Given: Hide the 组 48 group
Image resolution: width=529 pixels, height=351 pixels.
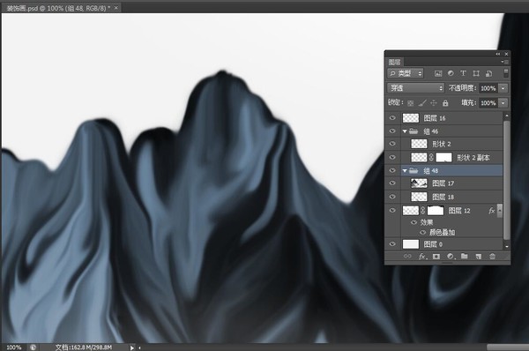Looking at the screenshot, I should pyautogui.click(x=392, y=170).
